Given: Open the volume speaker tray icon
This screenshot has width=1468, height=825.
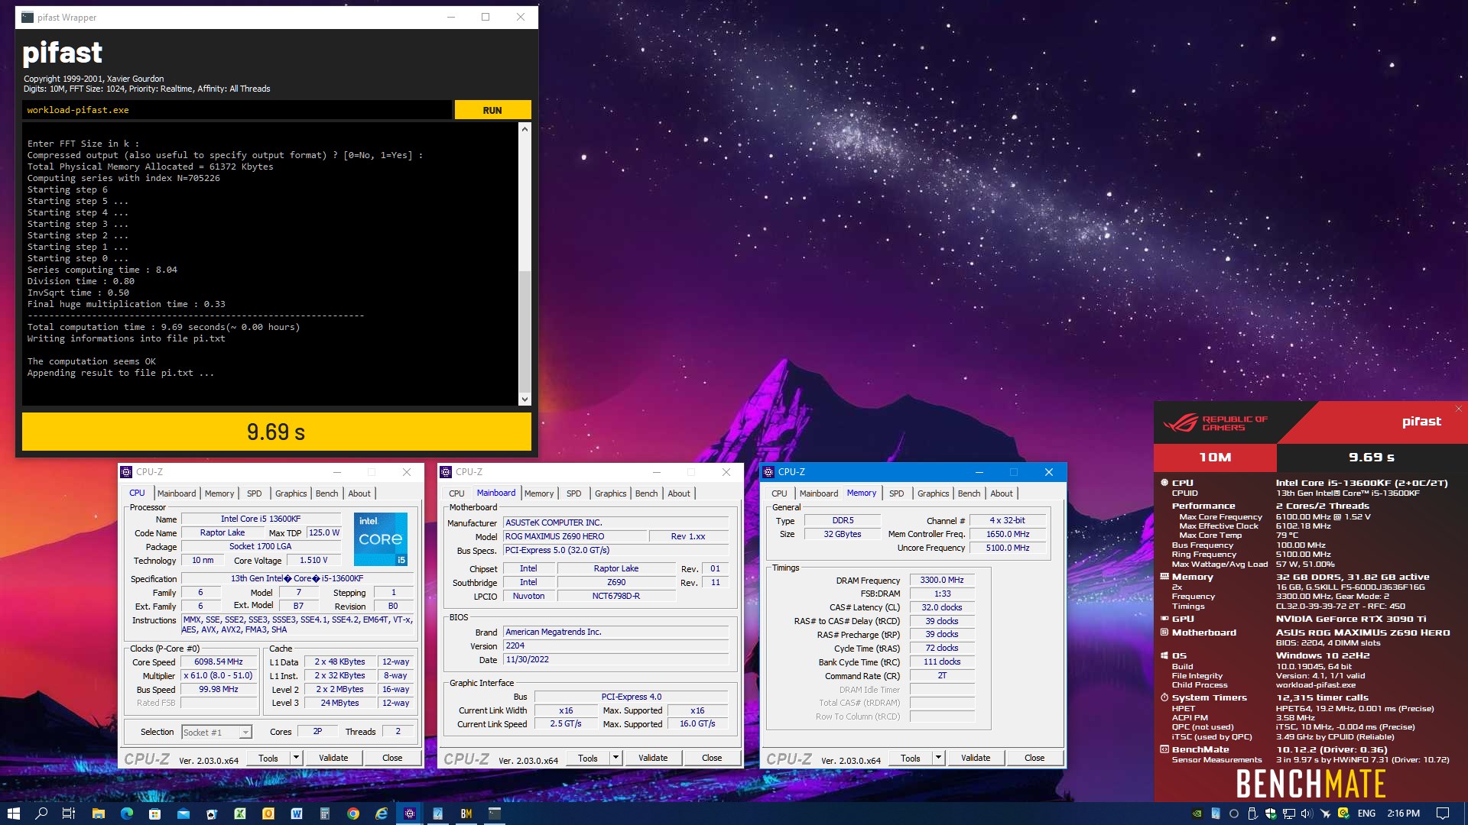Looking at the screenshot, I should coord(1307,814).
